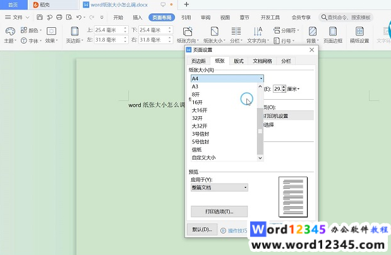The height and width of the screenshot is (255, 391).
Task: Open the 应用于 整篇文档 dropdown
Action: (219, 187)
